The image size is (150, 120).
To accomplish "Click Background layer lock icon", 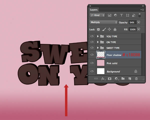I will pos(136,71).
